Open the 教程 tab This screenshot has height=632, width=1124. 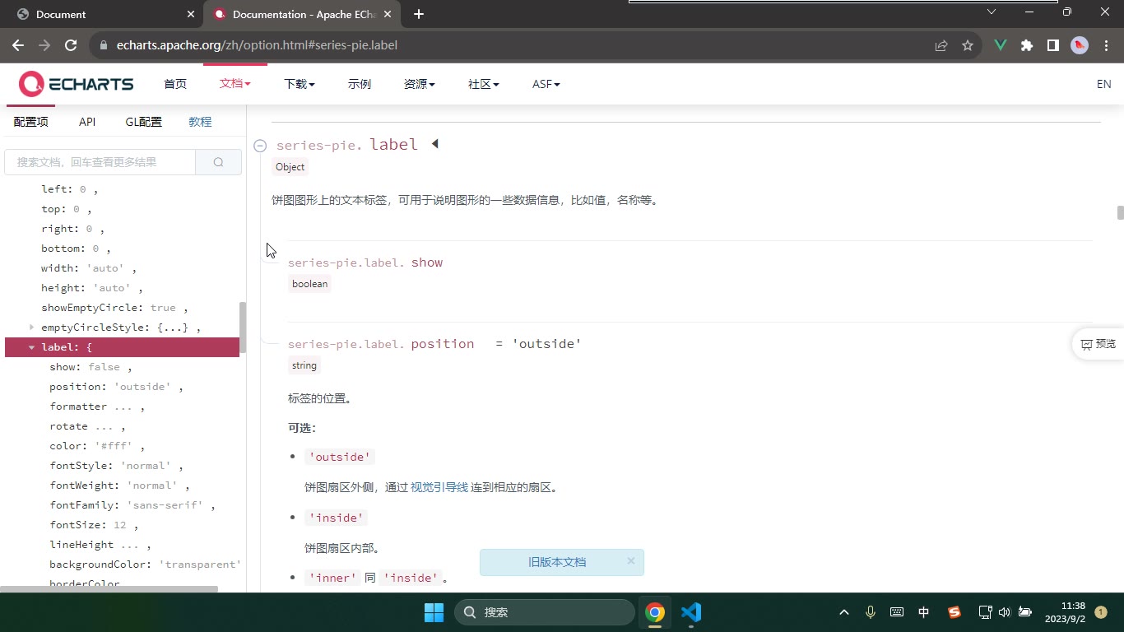[x=200, y=122]
